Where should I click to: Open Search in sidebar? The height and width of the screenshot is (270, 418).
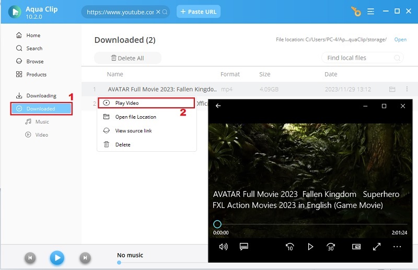tap(29, 48)
